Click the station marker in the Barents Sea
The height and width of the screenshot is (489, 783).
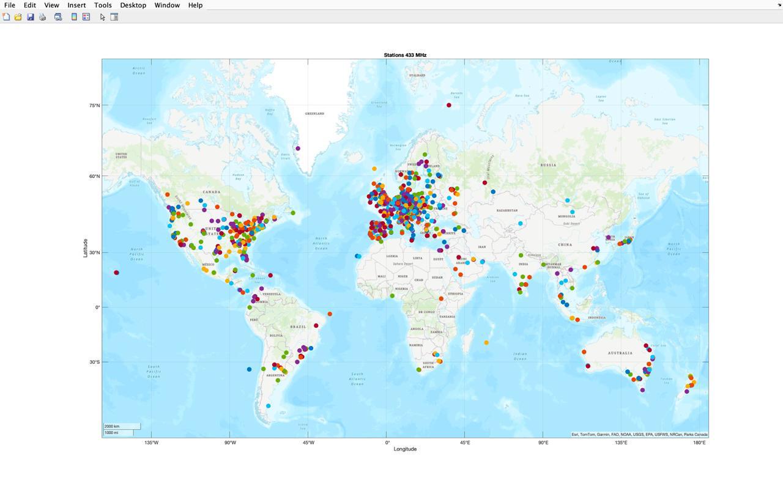pos(449,105)
